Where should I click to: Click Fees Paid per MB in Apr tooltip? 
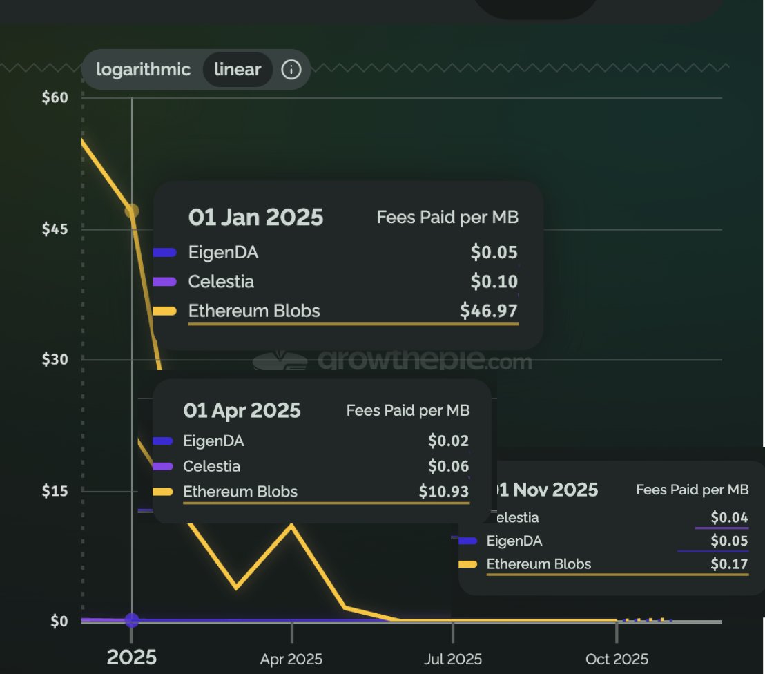click(x=408, y=410)
